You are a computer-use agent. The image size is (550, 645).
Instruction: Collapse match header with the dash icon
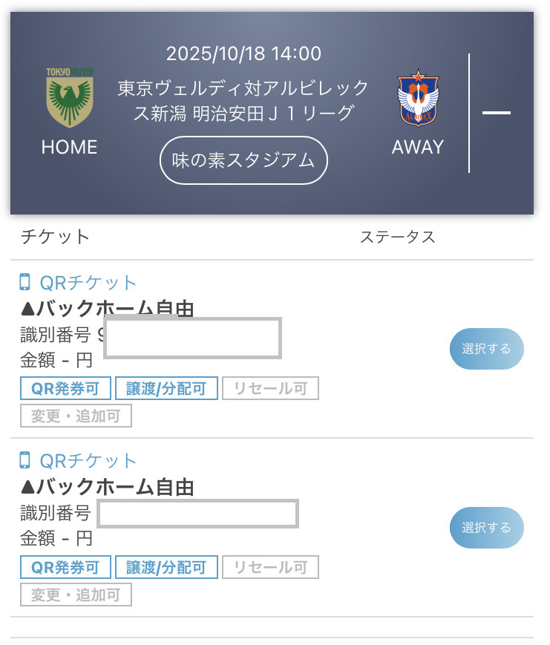tap(496, 113)
